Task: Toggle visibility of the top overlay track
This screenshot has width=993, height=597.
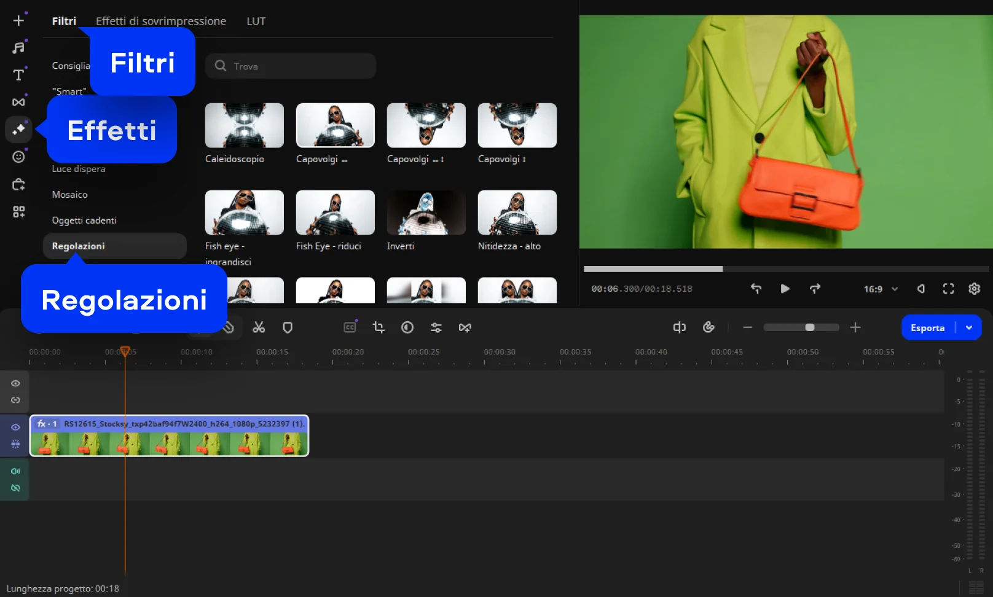Action: tap(15, 383)
